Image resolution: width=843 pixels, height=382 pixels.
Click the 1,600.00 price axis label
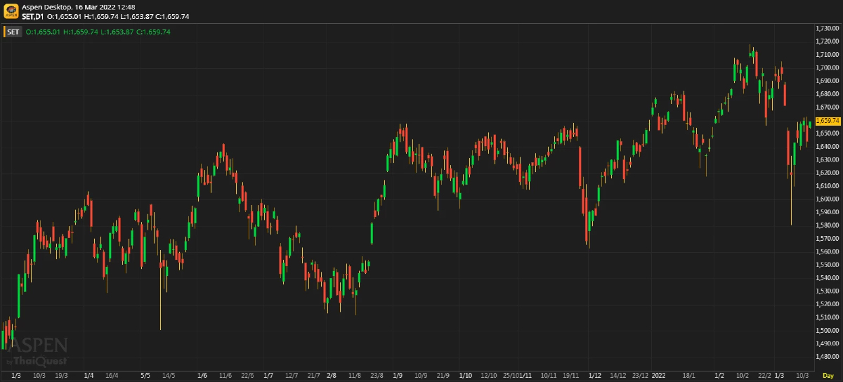pos(829,199)
